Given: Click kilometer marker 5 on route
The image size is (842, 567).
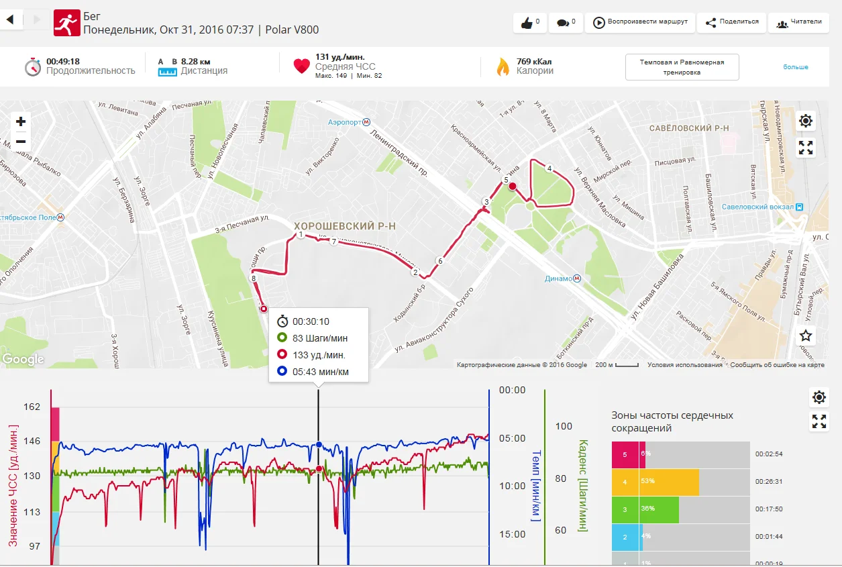Looking at the screenshot, I should tap(506, 180).
